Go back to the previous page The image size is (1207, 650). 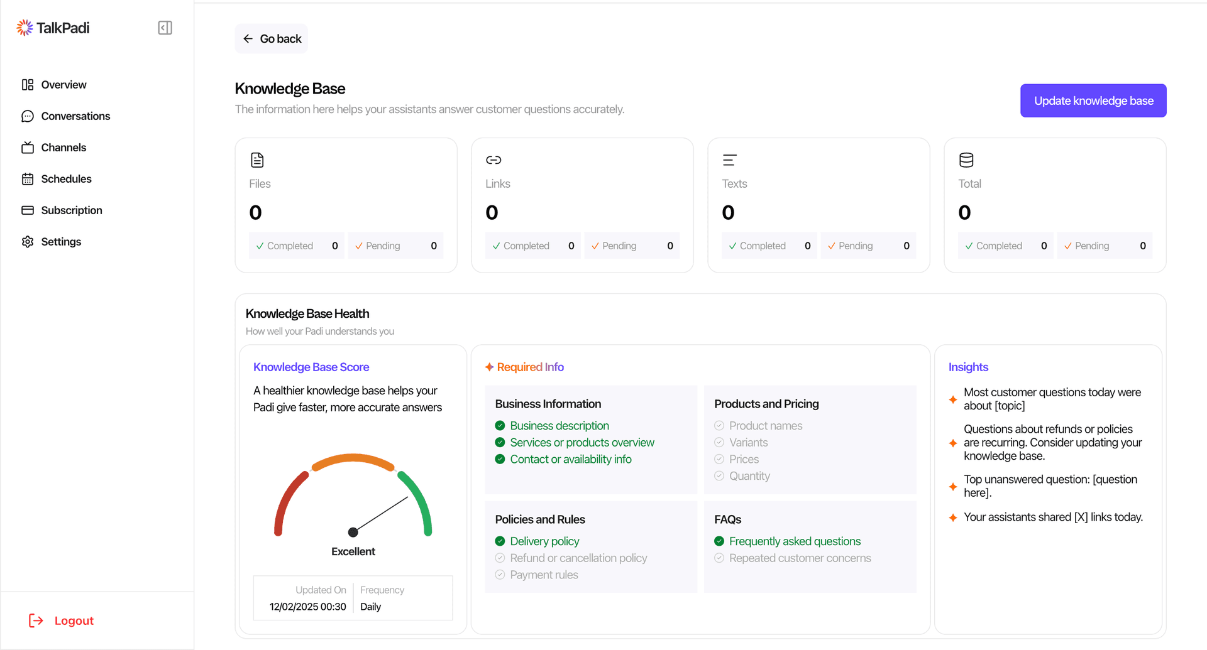pyautogui.click(x=272, y=39)
